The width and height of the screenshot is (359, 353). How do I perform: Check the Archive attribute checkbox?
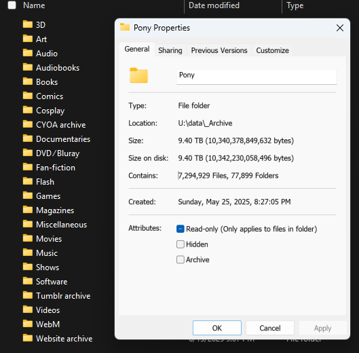click(x=181, y=259)
